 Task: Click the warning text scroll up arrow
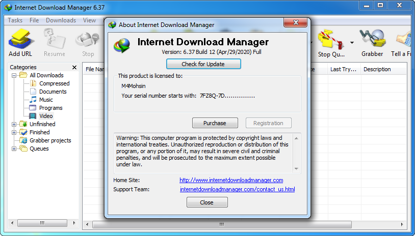pos(296,138)
